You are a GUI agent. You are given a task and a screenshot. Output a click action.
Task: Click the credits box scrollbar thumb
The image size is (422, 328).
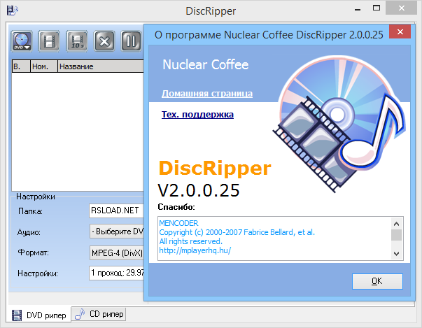point(396,235)
